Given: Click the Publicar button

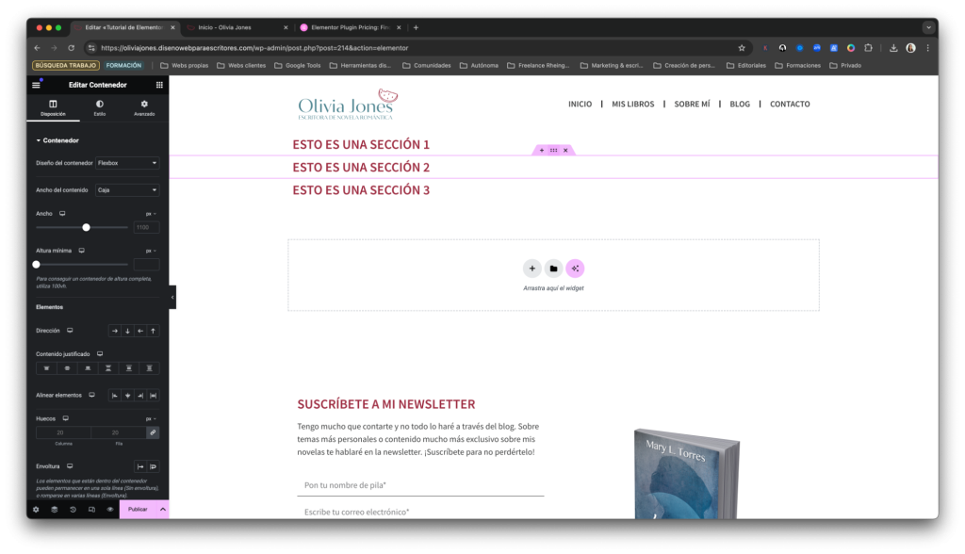Looking at the screenshot, I should [x=138, y=510].
